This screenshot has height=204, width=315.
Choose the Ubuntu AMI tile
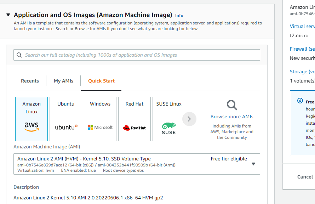[x=66, y=119]
